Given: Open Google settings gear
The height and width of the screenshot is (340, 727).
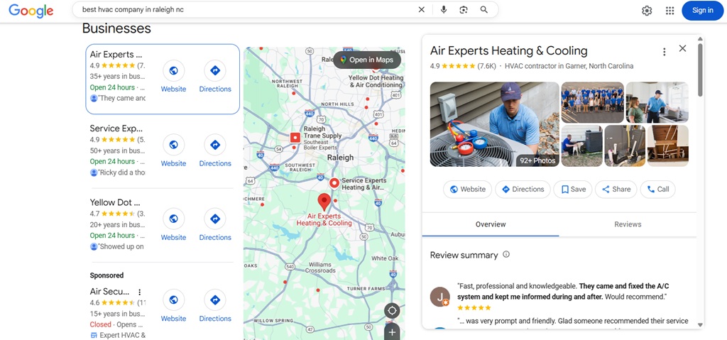Looking at the screenshot, I should [647, 11].
